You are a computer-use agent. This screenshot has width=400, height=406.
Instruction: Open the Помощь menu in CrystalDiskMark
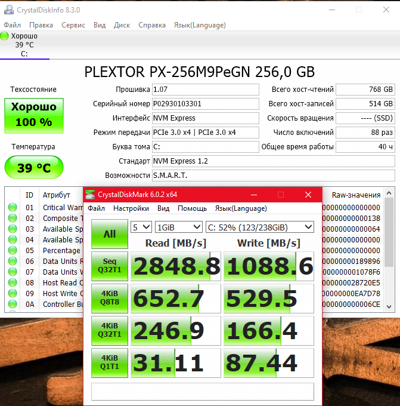(192, 208)
